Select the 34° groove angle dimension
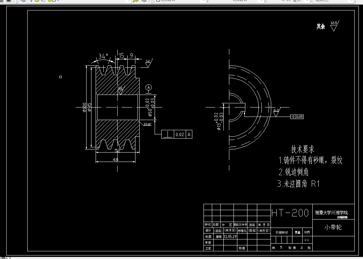The image size is (363, 259). pos(103,56)
